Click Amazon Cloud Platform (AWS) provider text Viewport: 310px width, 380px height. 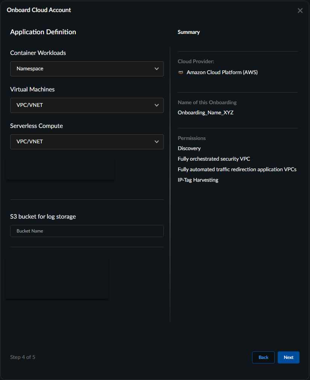tap(222, 72)
